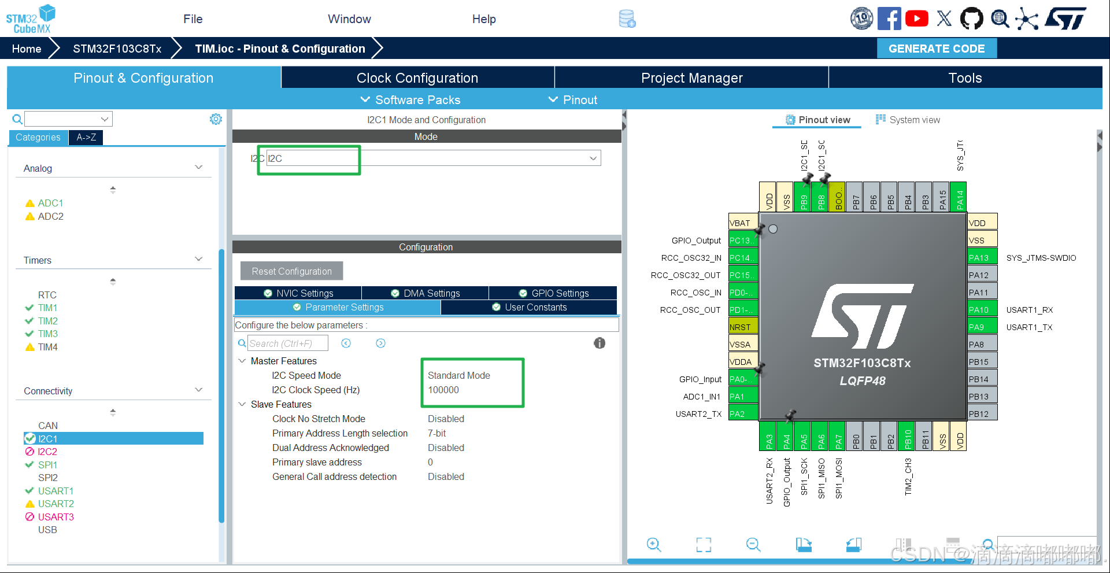Collapse the Connectivity category
Screen dimensions: 1110x573
198,390
